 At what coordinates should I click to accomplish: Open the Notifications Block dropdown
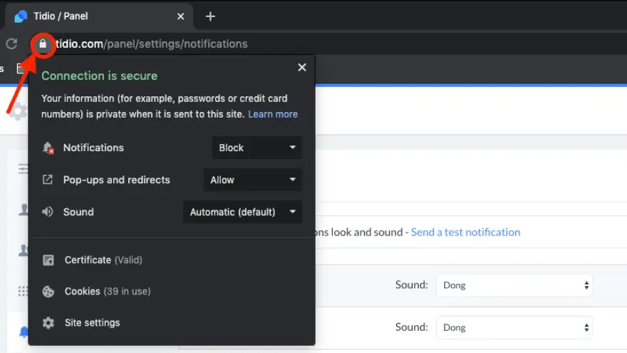pos(256,148)
